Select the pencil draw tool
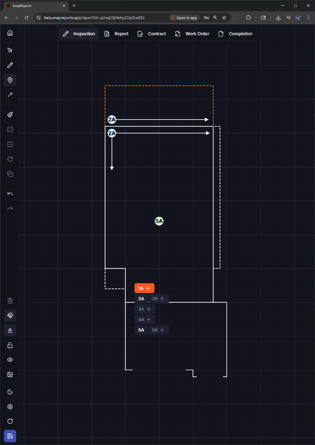Screen dimensions: 315x445 (x=10, y=65)
